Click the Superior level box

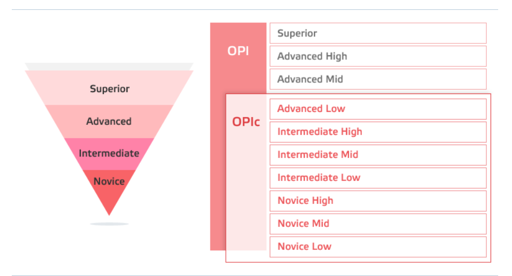tap(378, 33)
